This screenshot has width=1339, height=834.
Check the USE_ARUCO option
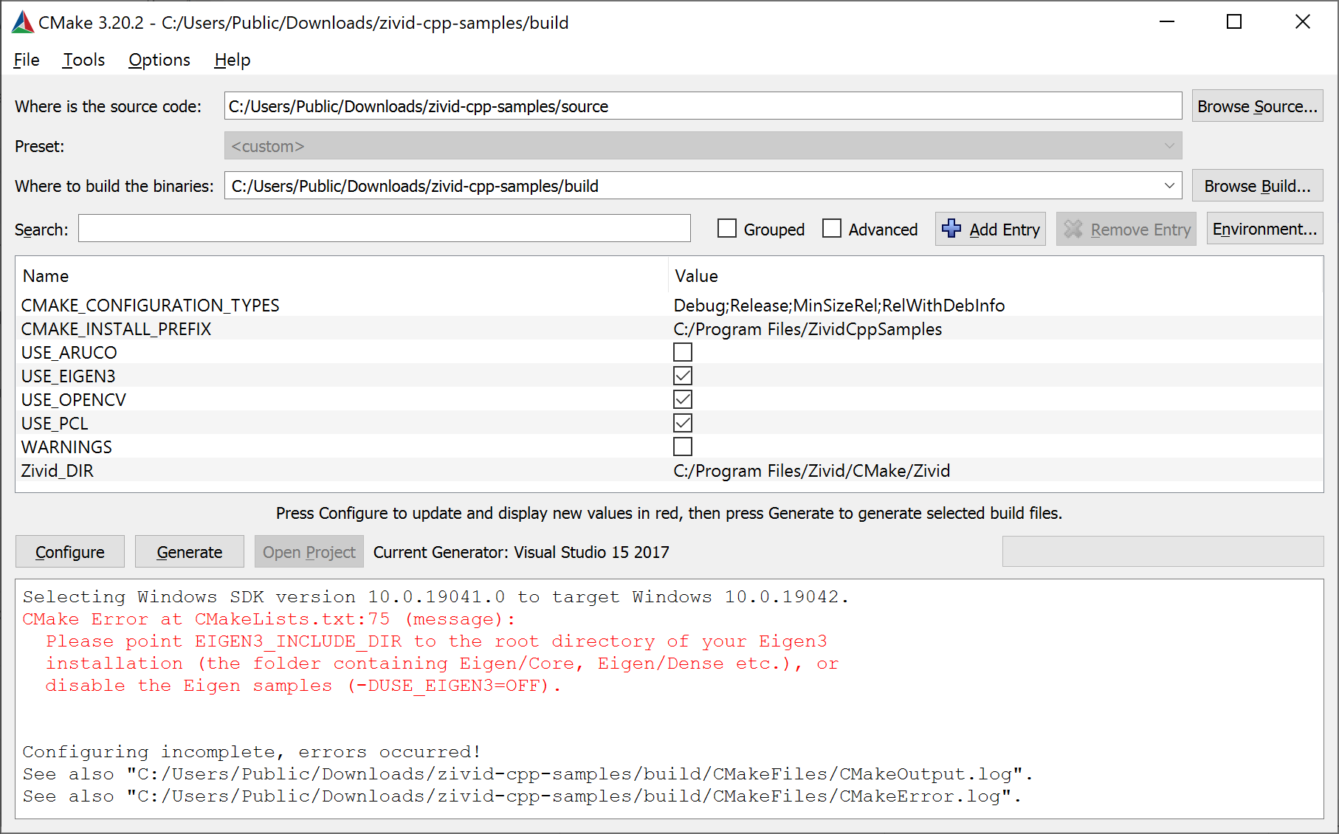(x=683, y=352)
